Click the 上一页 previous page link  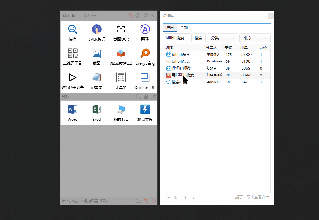(172, 198)
